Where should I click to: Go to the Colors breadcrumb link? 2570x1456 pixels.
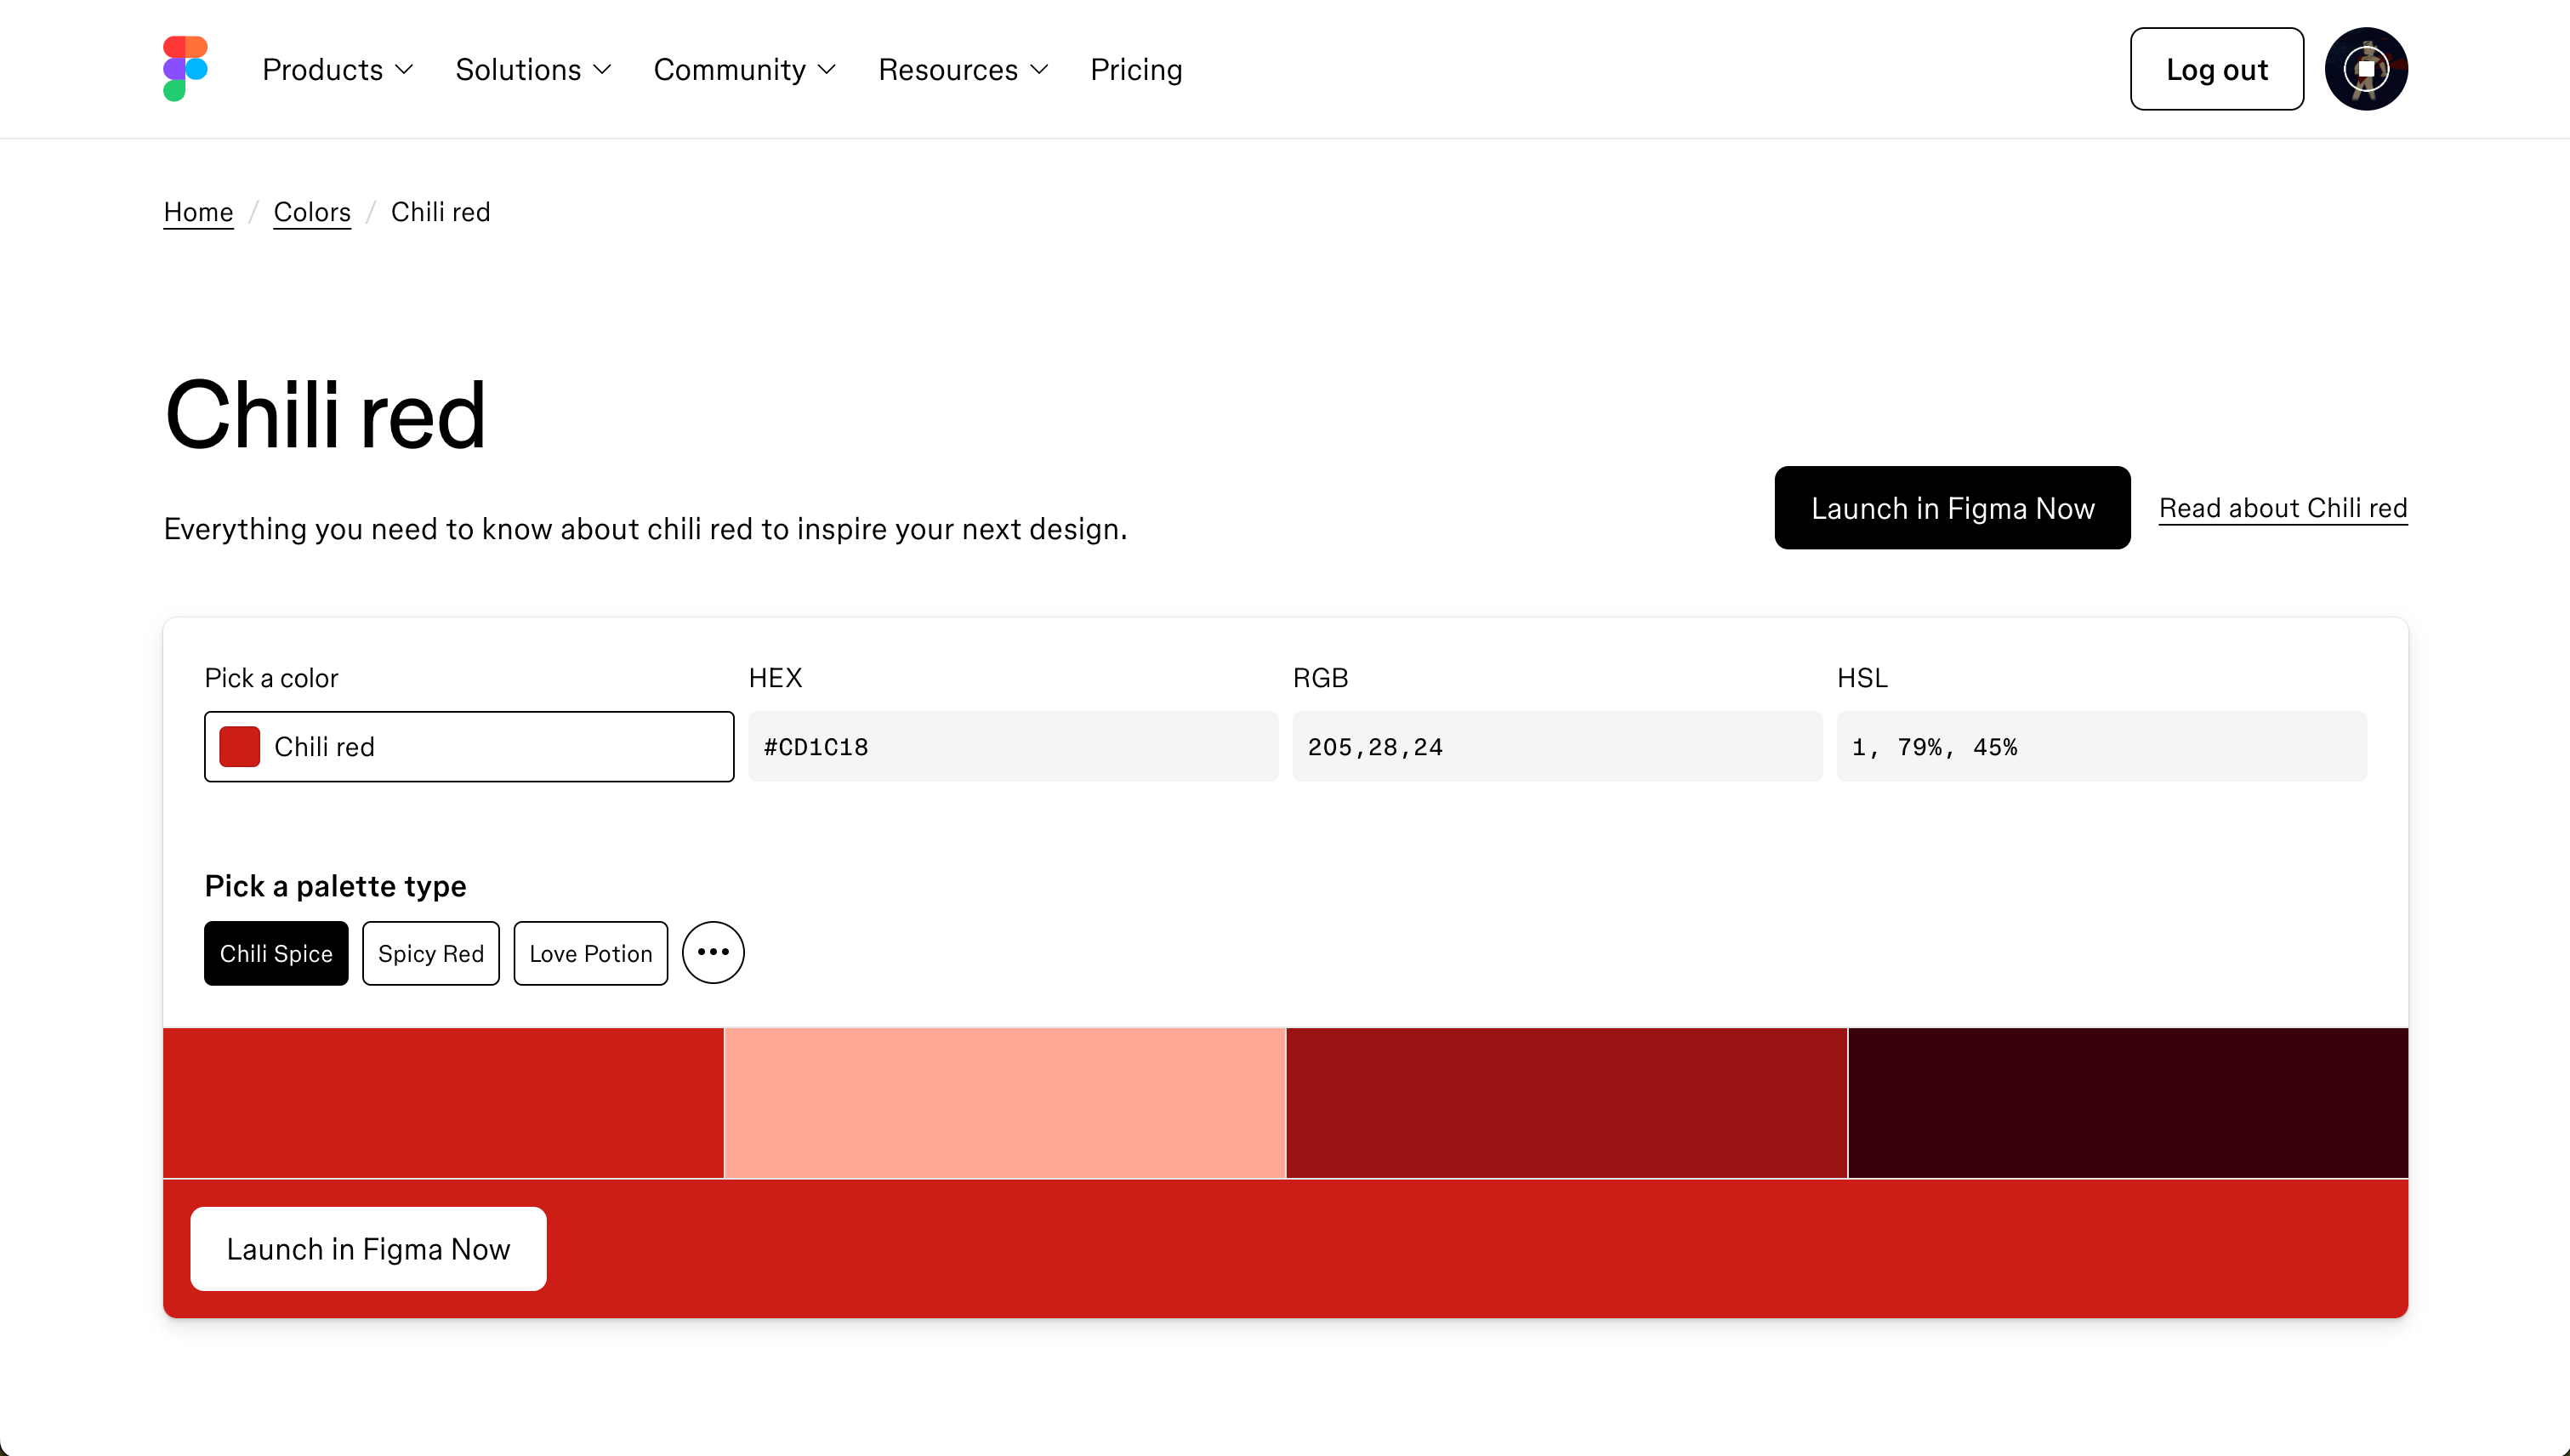coord(312,212)
